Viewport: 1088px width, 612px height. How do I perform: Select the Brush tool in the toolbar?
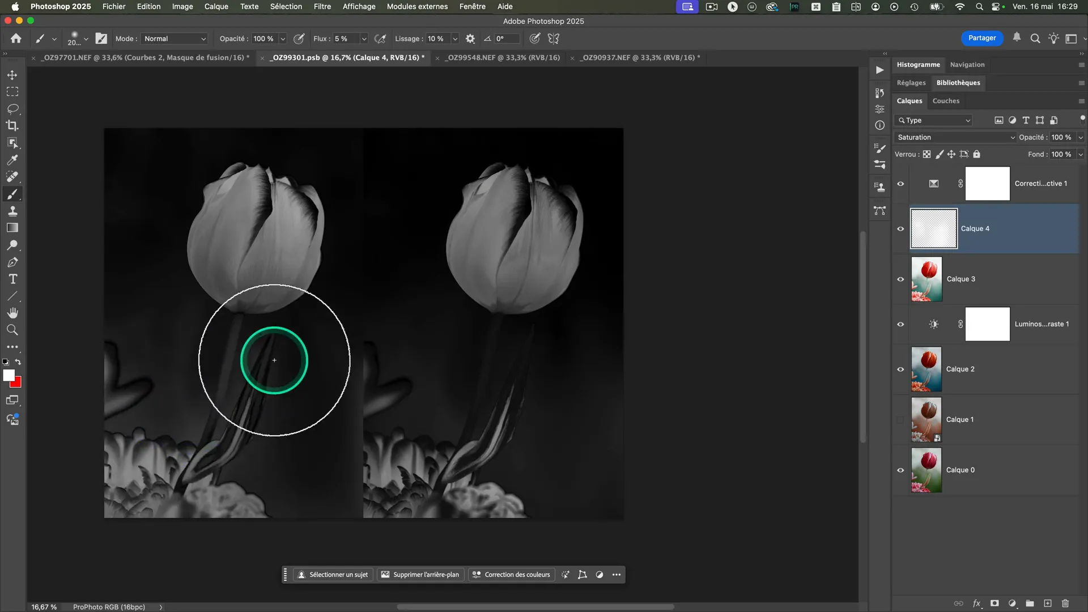12,194
